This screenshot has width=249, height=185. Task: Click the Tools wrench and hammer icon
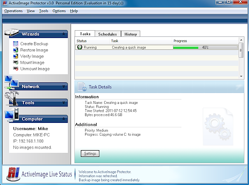click(12, 99)
